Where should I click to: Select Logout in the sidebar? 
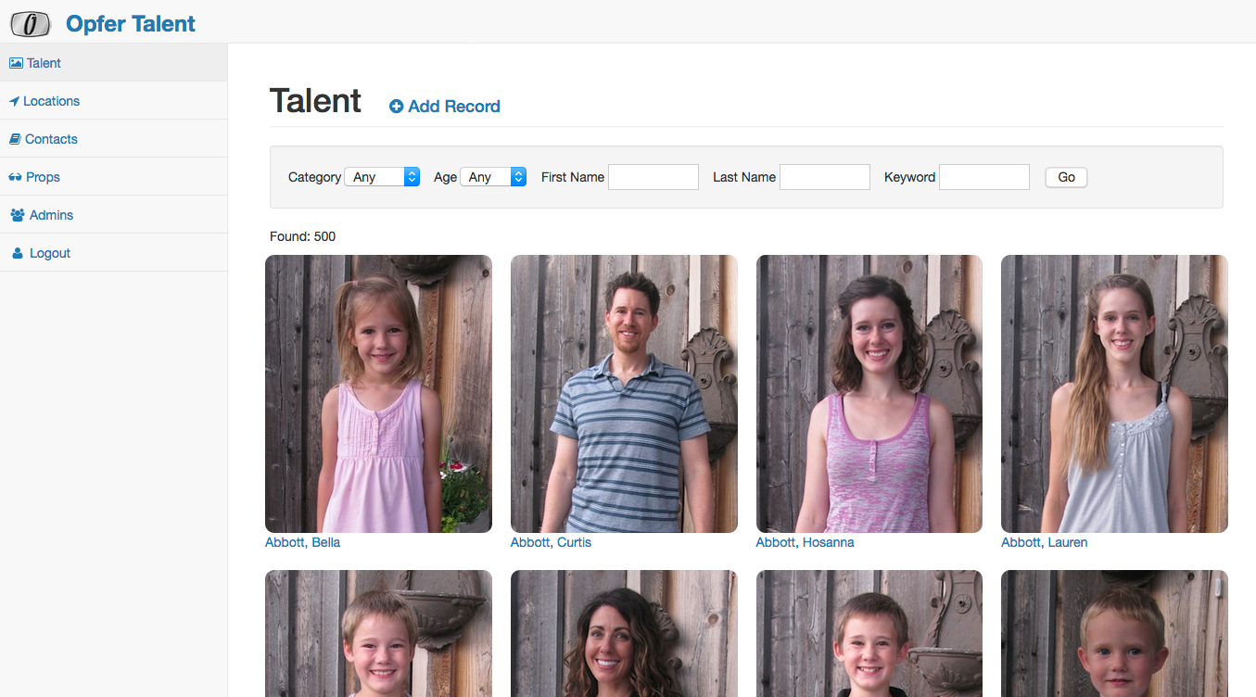pos(113,253)
